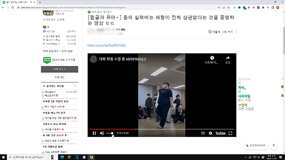Viewport: 285px width, 160px height.
Task: Open the purple V extension
Action: [249, 7]
